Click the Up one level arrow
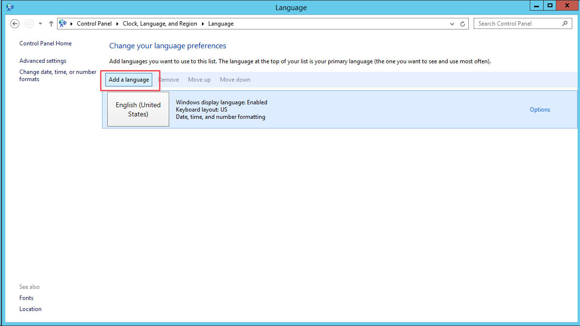580x326 pixels. click(51, 24)
